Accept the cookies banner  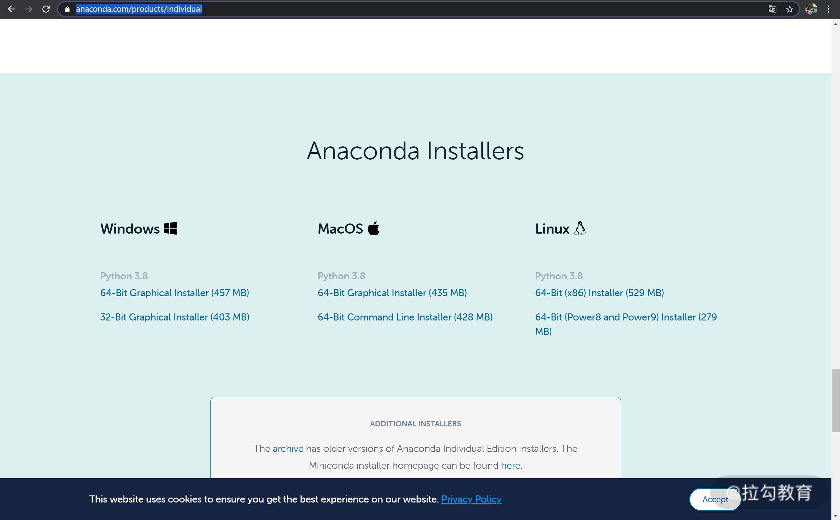coord(715,499)
